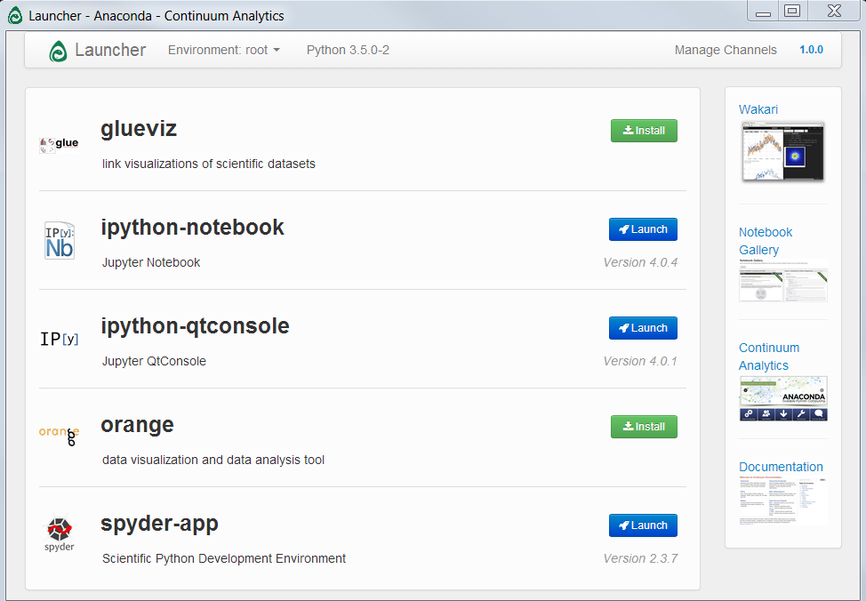Click the Continuum Analytics Anaconda thumbnail
The height and width of the screenshot is (601, 866).
pos(783,397)
